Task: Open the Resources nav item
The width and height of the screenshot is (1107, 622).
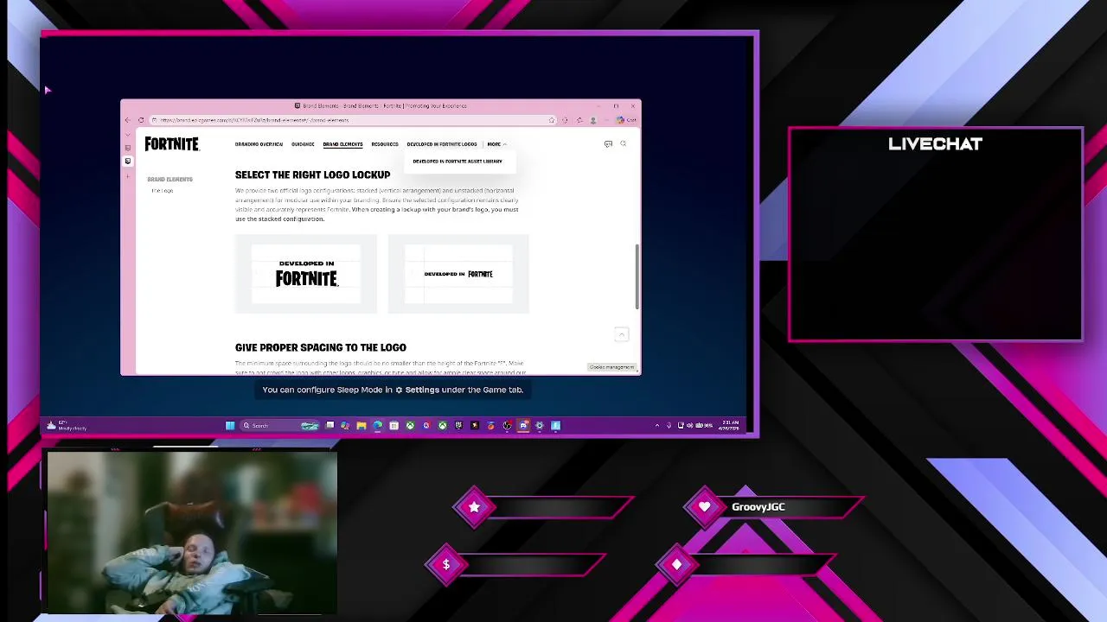Action: [385, 144]
